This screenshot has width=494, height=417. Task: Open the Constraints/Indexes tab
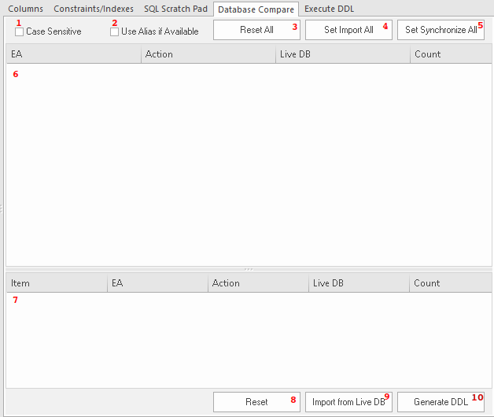94,9
